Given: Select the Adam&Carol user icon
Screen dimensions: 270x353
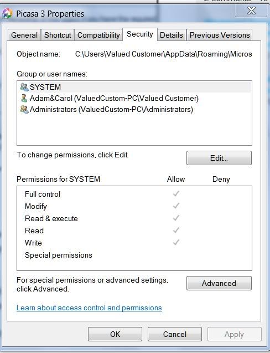Looking at the screenshot, I should pos(24,98).
